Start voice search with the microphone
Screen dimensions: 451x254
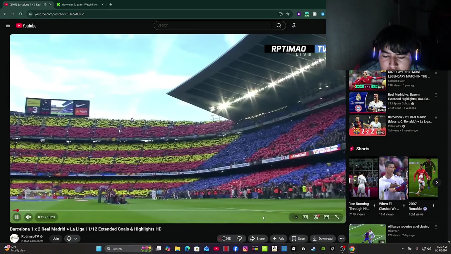294,25
